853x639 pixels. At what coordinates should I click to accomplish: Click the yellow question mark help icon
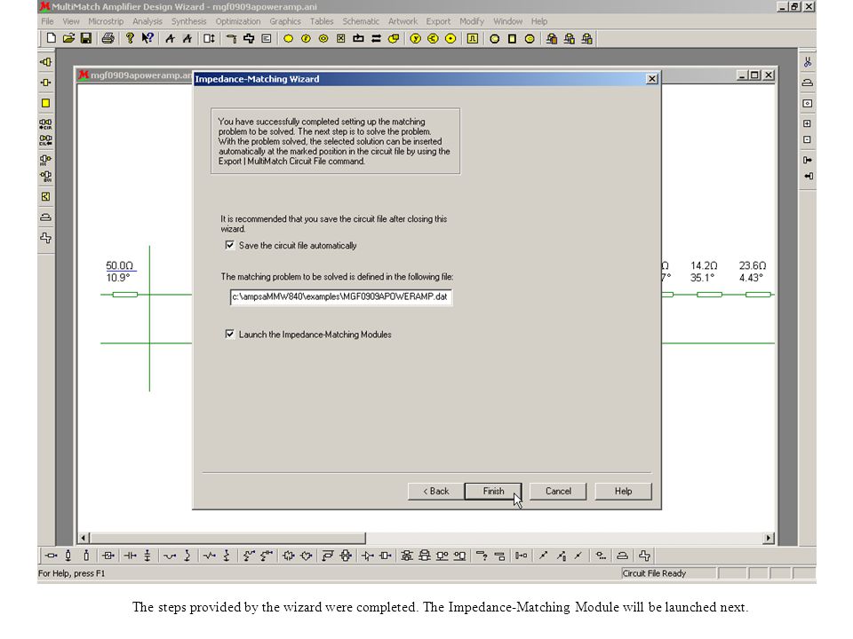(130, 38)
